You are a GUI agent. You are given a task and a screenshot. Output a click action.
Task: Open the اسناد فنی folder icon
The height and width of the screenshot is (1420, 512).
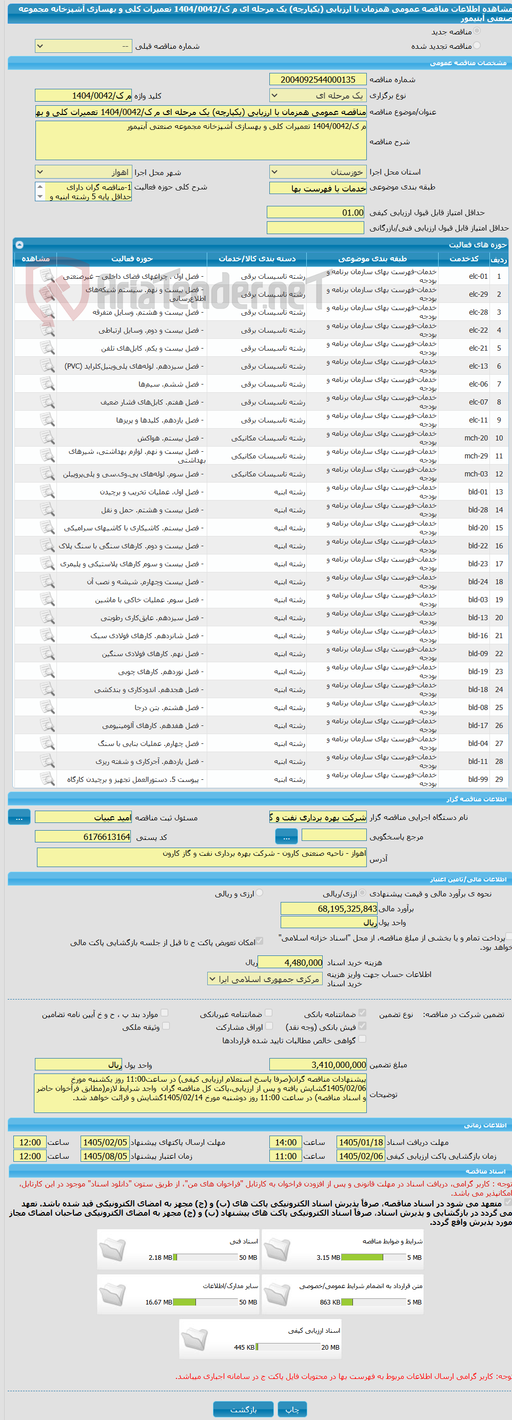113,1250
